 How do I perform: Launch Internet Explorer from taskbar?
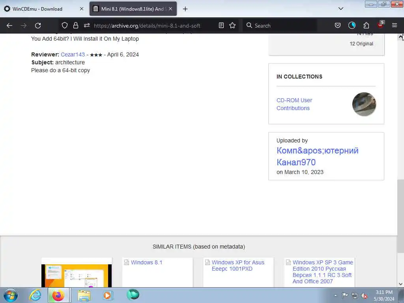coord(35,295)
